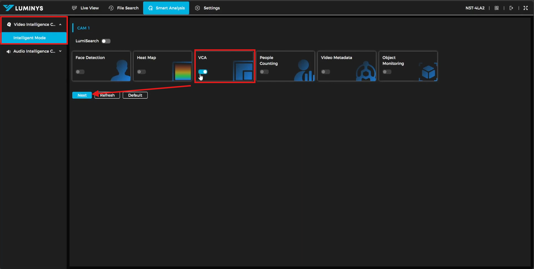
Task: Click the Luminys logo
Action: point(23,8)
